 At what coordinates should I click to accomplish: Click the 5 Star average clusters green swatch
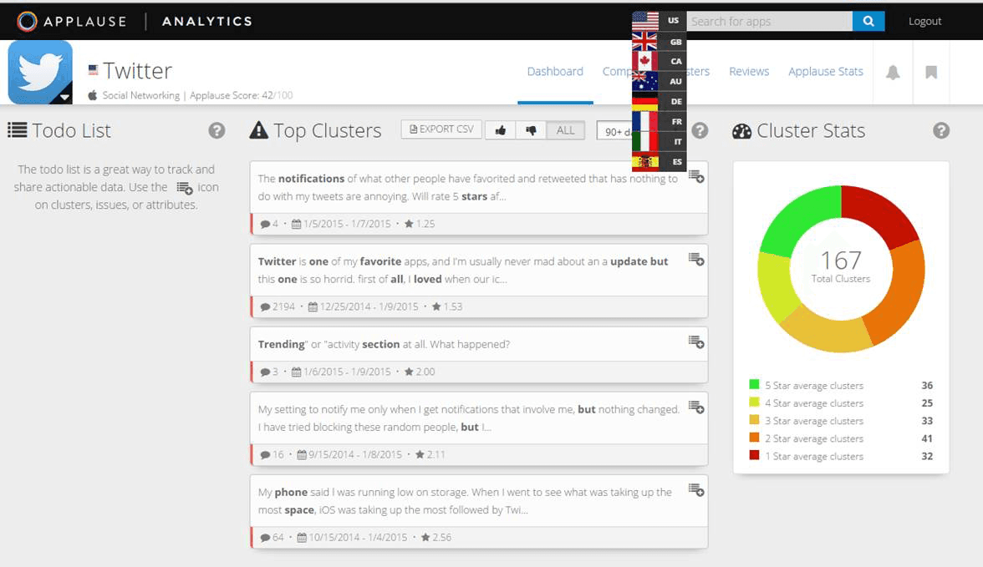point(754,384)
